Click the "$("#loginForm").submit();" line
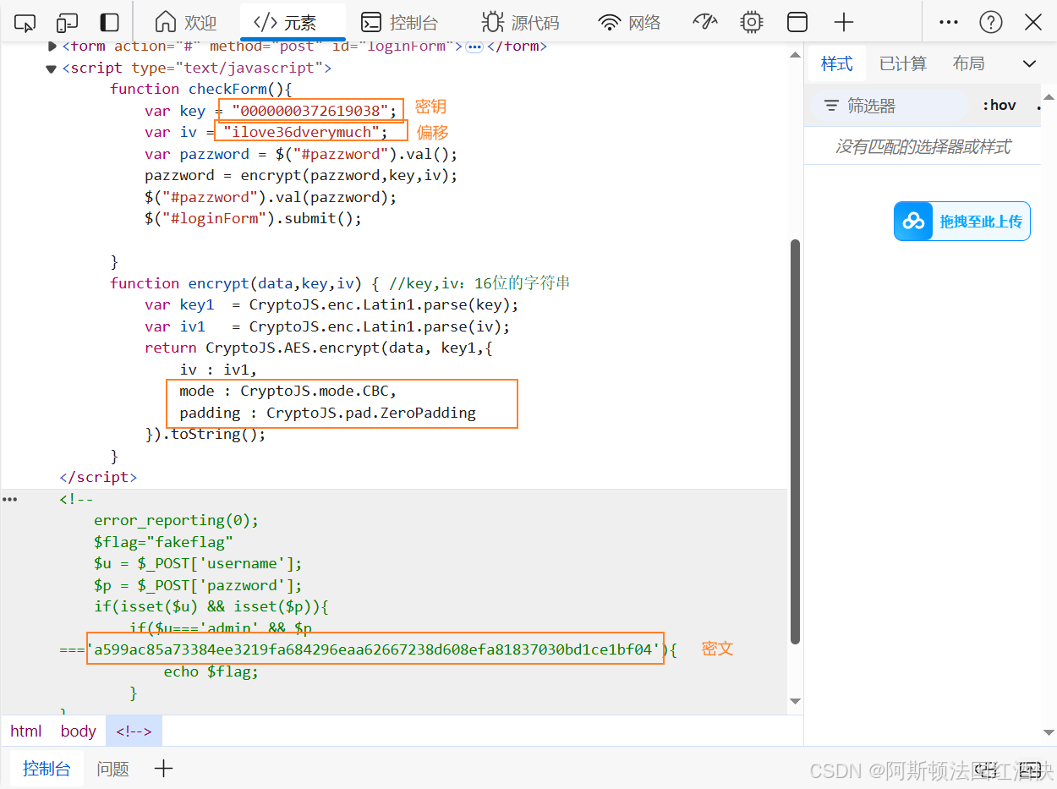 coord(253,218)
